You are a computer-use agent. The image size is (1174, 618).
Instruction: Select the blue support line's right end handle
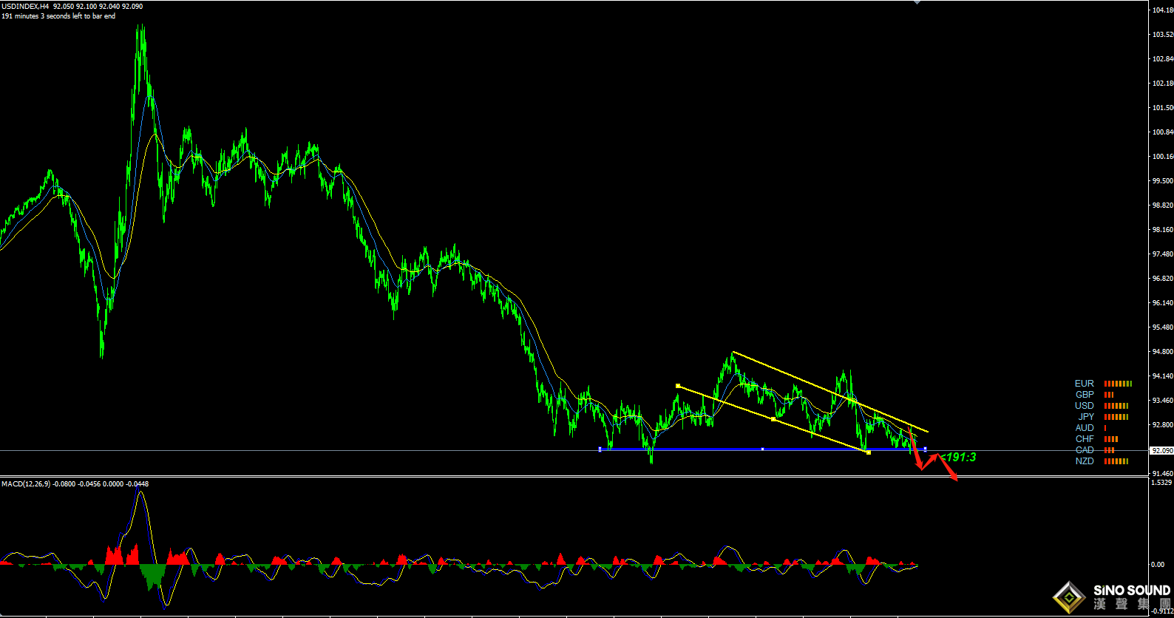click(x=925, y=449)
